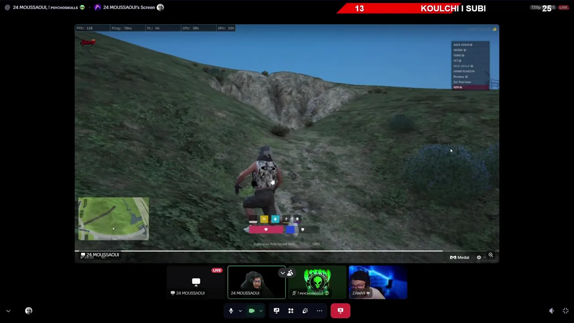The image size is (574, 323).
Task: Open the Medal clip button
Action: pyautogui.click(x=460, y=257)
